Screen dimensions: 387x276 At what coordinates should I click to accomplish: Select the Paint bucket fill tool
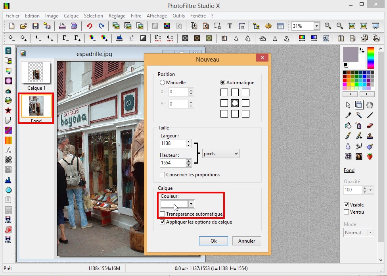point(348,125)
